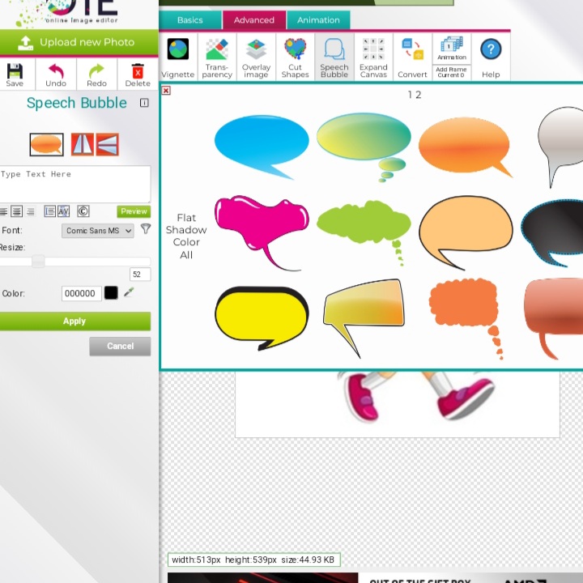583x583 pixels.
Task: Switch to the Animation tab
Action: click(318, 20)
